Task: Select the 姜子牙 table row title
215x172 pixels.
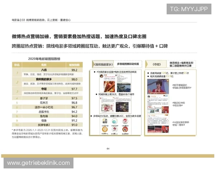Action: (x=44, y=98)
